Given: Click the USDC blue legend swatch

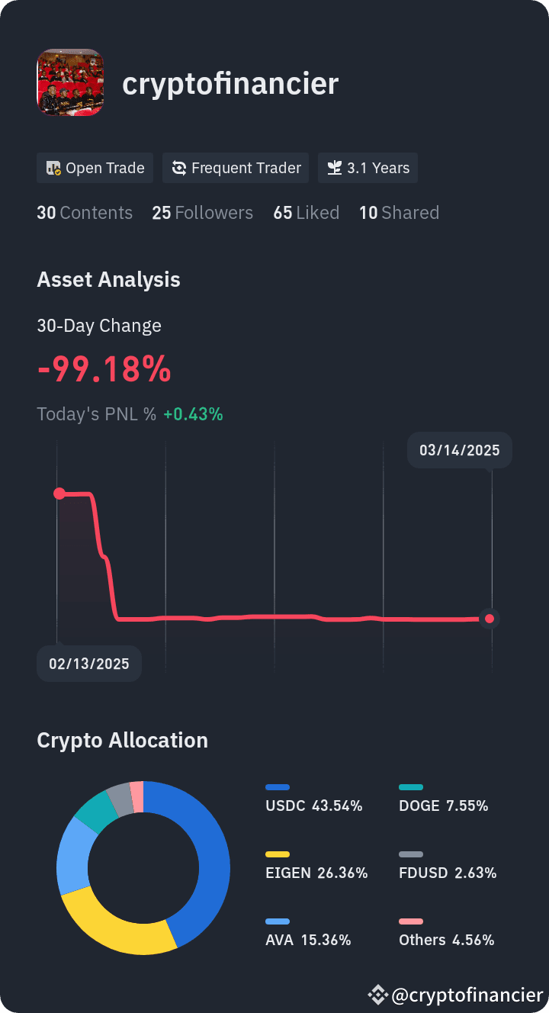Looking at the screenshot, I should (278, 787).
